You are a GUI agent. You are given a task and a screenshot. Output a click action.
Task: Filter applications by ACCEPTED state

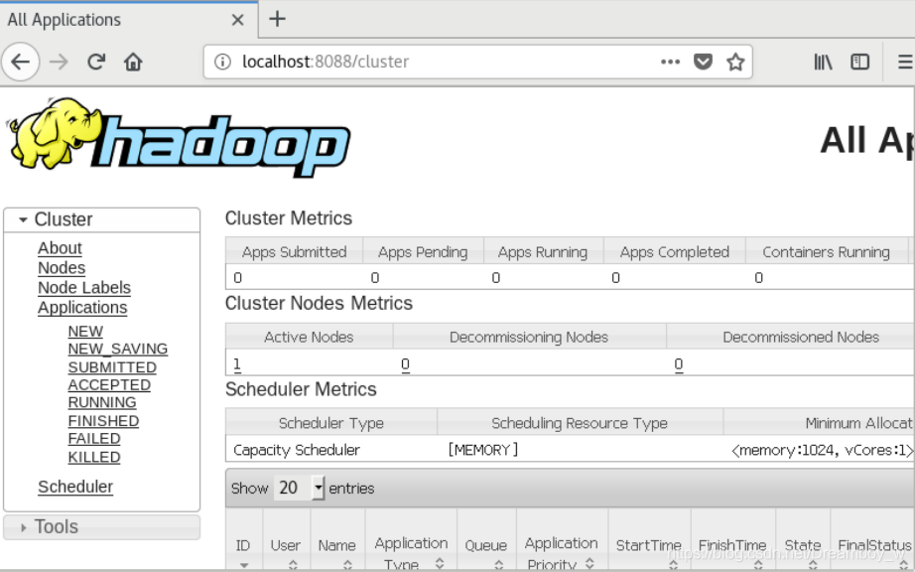click(109, 385)
